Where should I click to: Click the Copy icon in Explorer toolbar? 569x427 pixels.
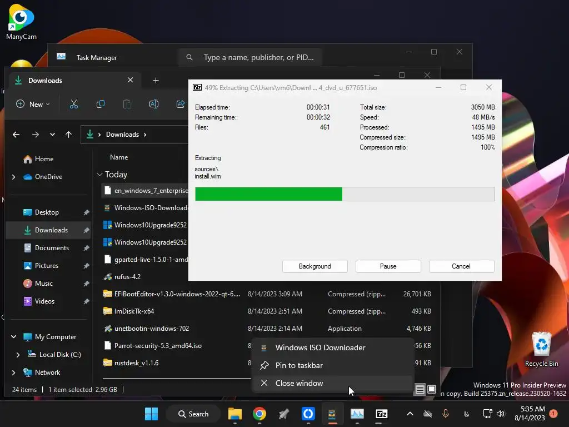[x=101, y=104]
